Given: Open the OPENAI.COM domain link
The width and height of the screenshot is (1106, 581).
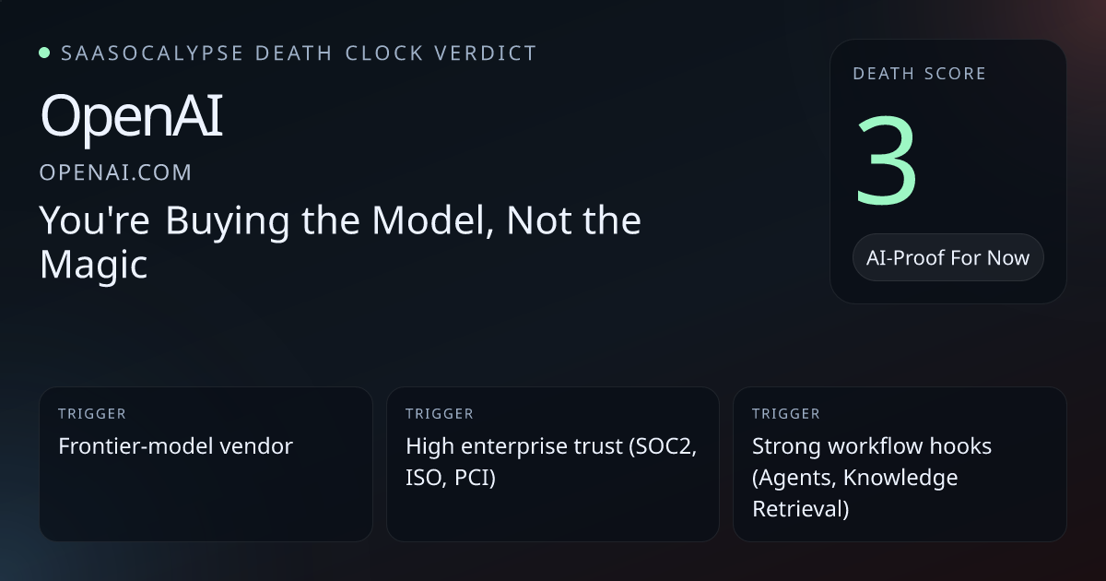Looking at the screenshot, I should pos(116,172).
